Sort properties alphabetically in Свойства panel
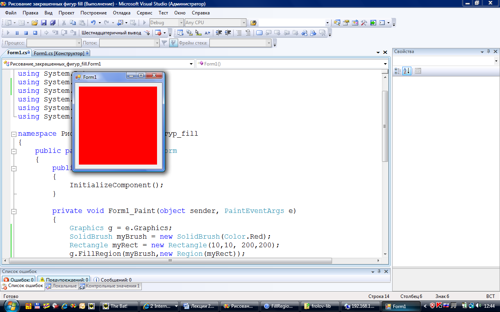Screen dimensions: 500x312 coord(407,71)
